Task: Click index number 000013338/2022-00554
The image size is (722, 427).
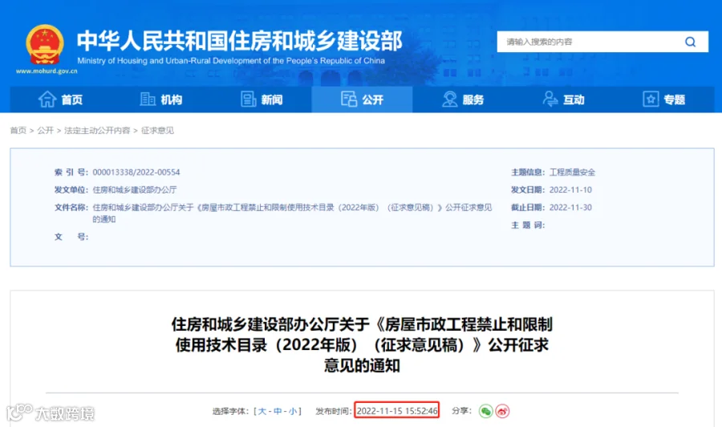Action: pyautogui.click(x=136, y=173)
